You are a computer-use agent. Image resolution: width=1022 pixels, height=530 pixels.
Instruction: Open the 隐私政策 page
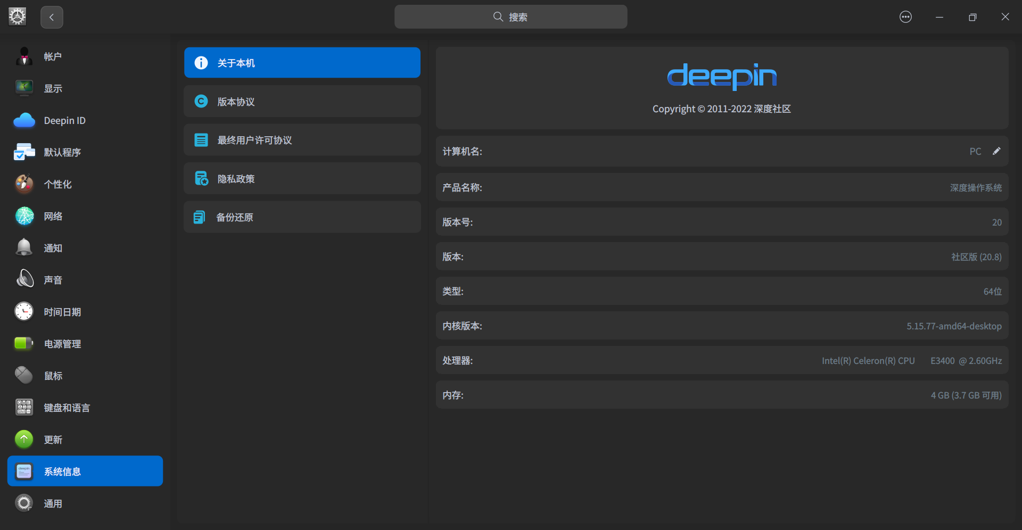[302, 179]
